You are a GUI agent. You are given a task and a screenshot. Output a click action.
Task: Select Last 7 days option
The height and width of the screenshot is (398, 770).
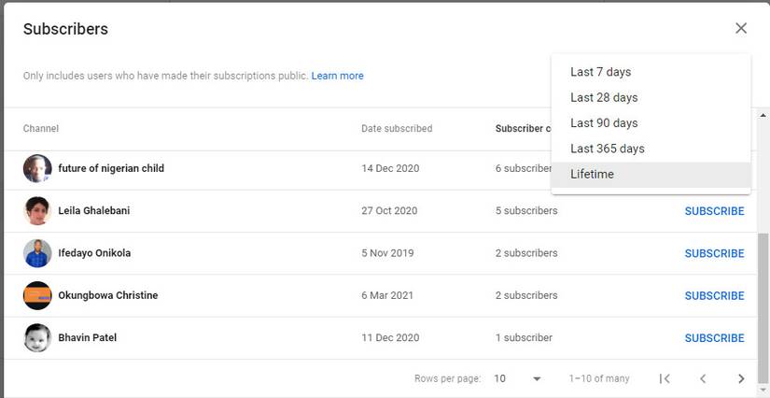coord(651,72)
